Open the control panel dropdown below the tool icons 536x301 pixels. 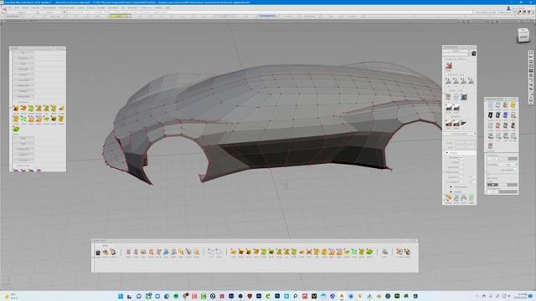point(460,134)
